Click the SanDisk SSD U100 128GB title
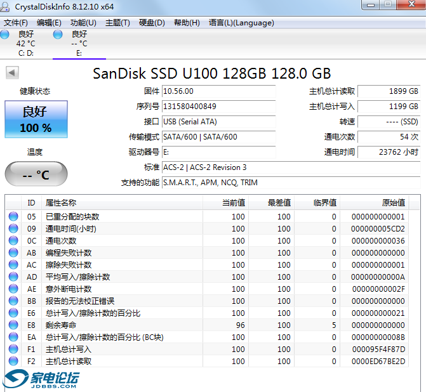Viewport: 426px width, 392px height. coord(212,74)
